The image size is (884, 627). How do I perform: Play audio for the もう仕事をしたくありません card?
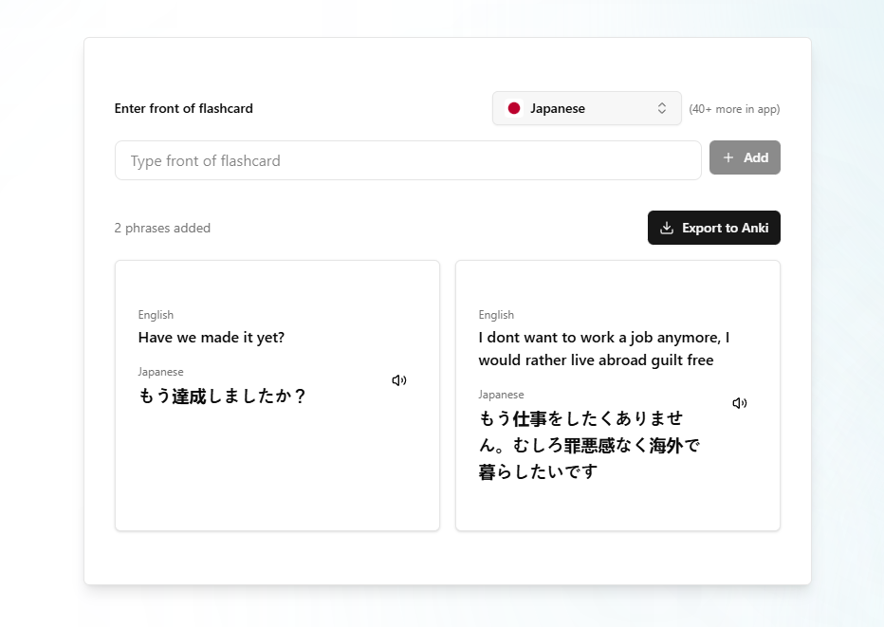point(740,403)
